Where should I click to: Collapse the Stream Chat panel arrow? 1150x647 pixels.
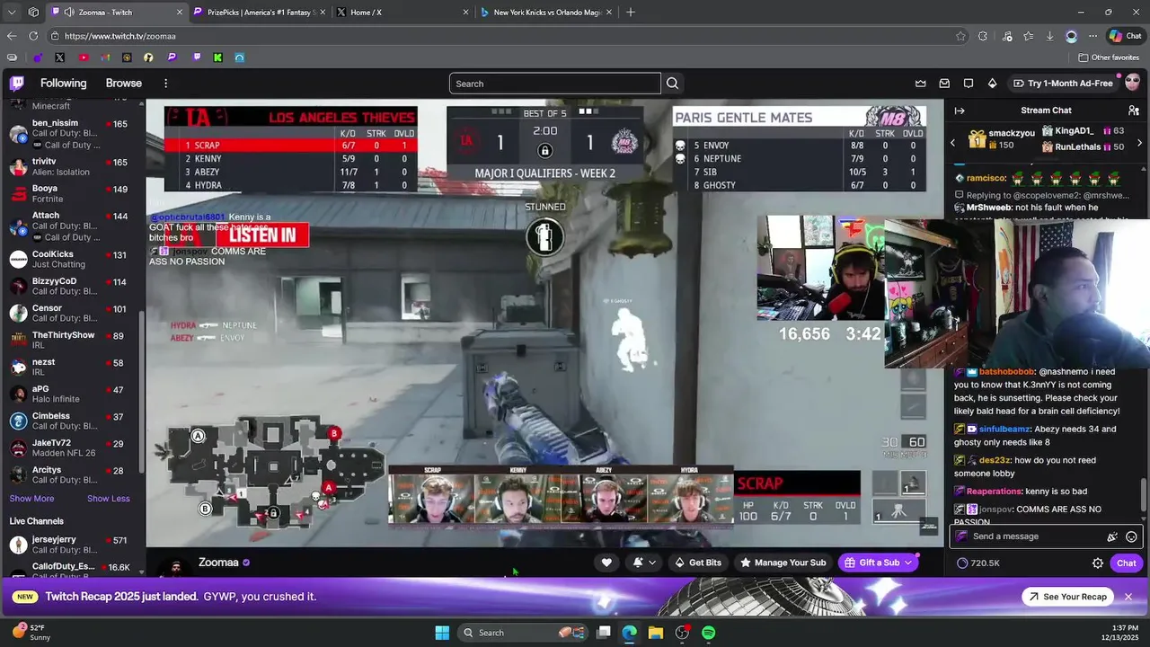(960, 111)
